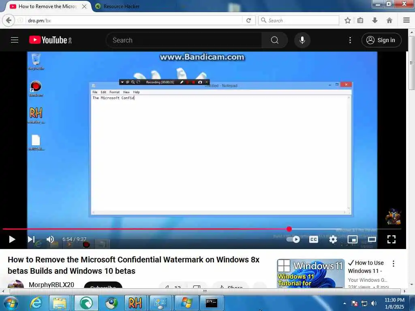Close the How to Remove tab
This screenshot has width=415, height=311.
coord(84,6)
